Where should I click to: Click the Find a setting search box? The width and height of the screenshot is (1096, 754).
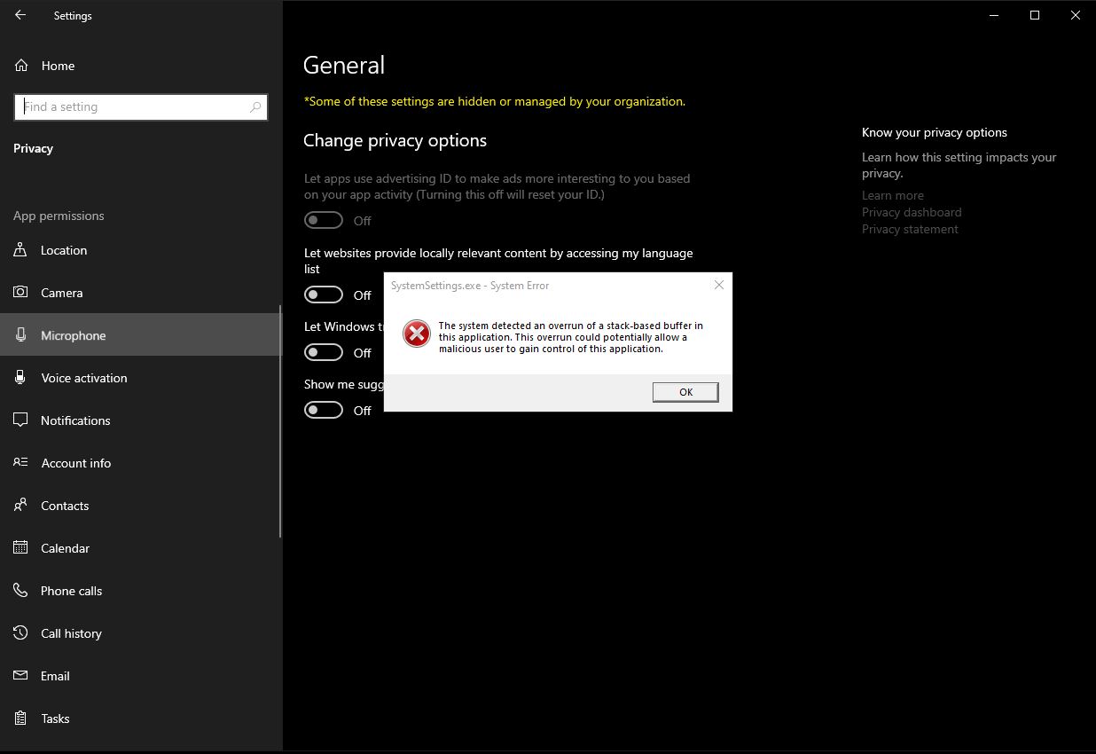click(141, 107)
